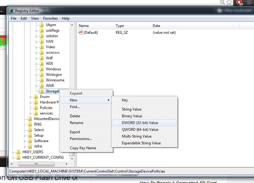Select Expandable String Value option
Image resolution: width=254 pixels, height=183 pixels.
(x=144, y=143)
